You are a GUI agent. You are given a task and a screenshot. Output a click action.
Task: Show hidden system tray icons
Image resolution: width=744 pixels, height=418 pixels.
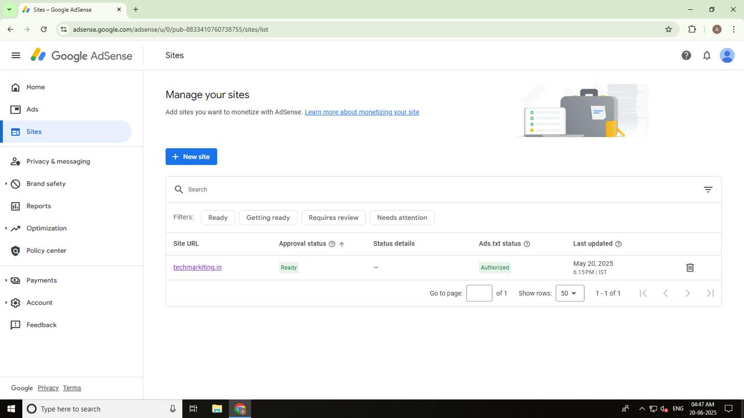coord(642,409)
